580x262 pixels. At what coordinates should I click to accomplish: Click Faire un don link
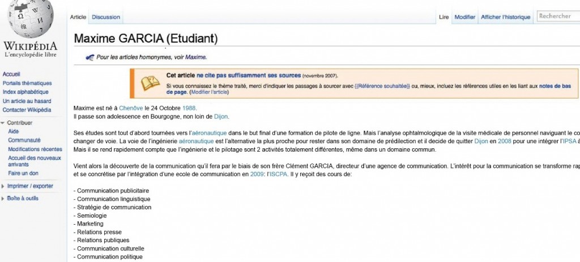click(x=23, y=173)
